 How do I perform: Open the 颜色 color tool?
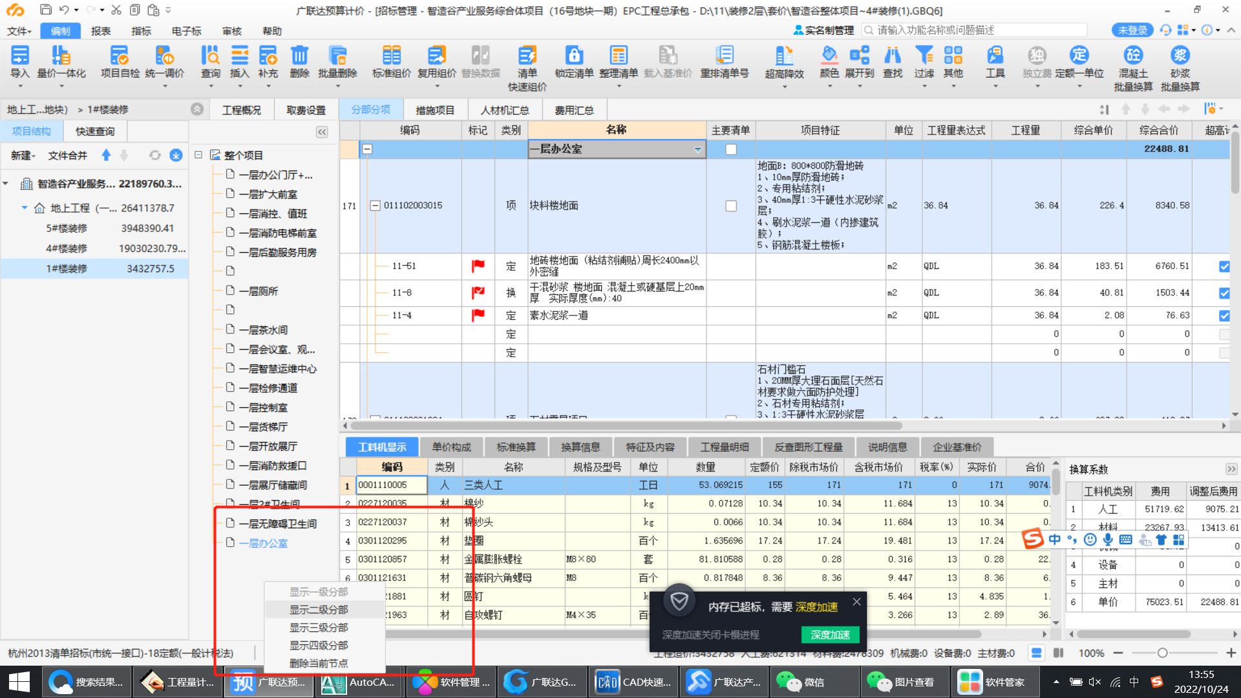tap(829, 62)
